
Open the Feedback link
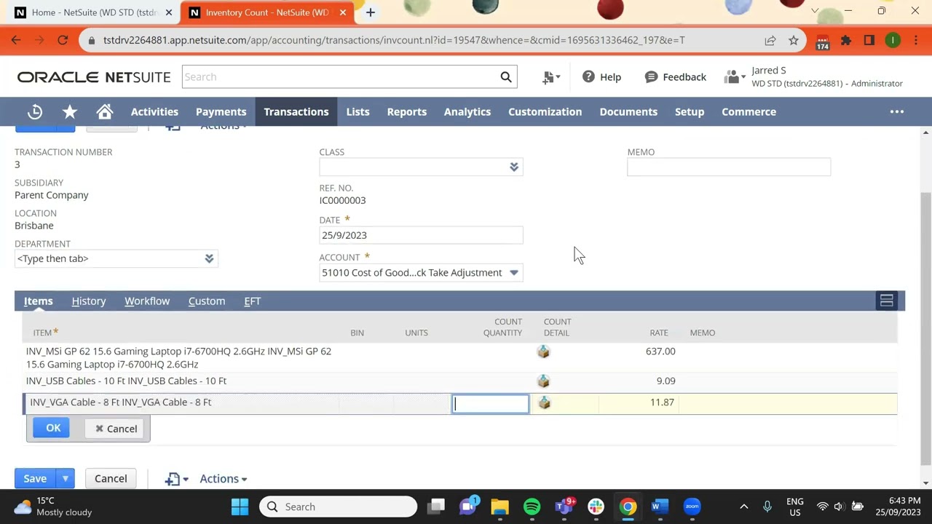[x=676, y=77]
